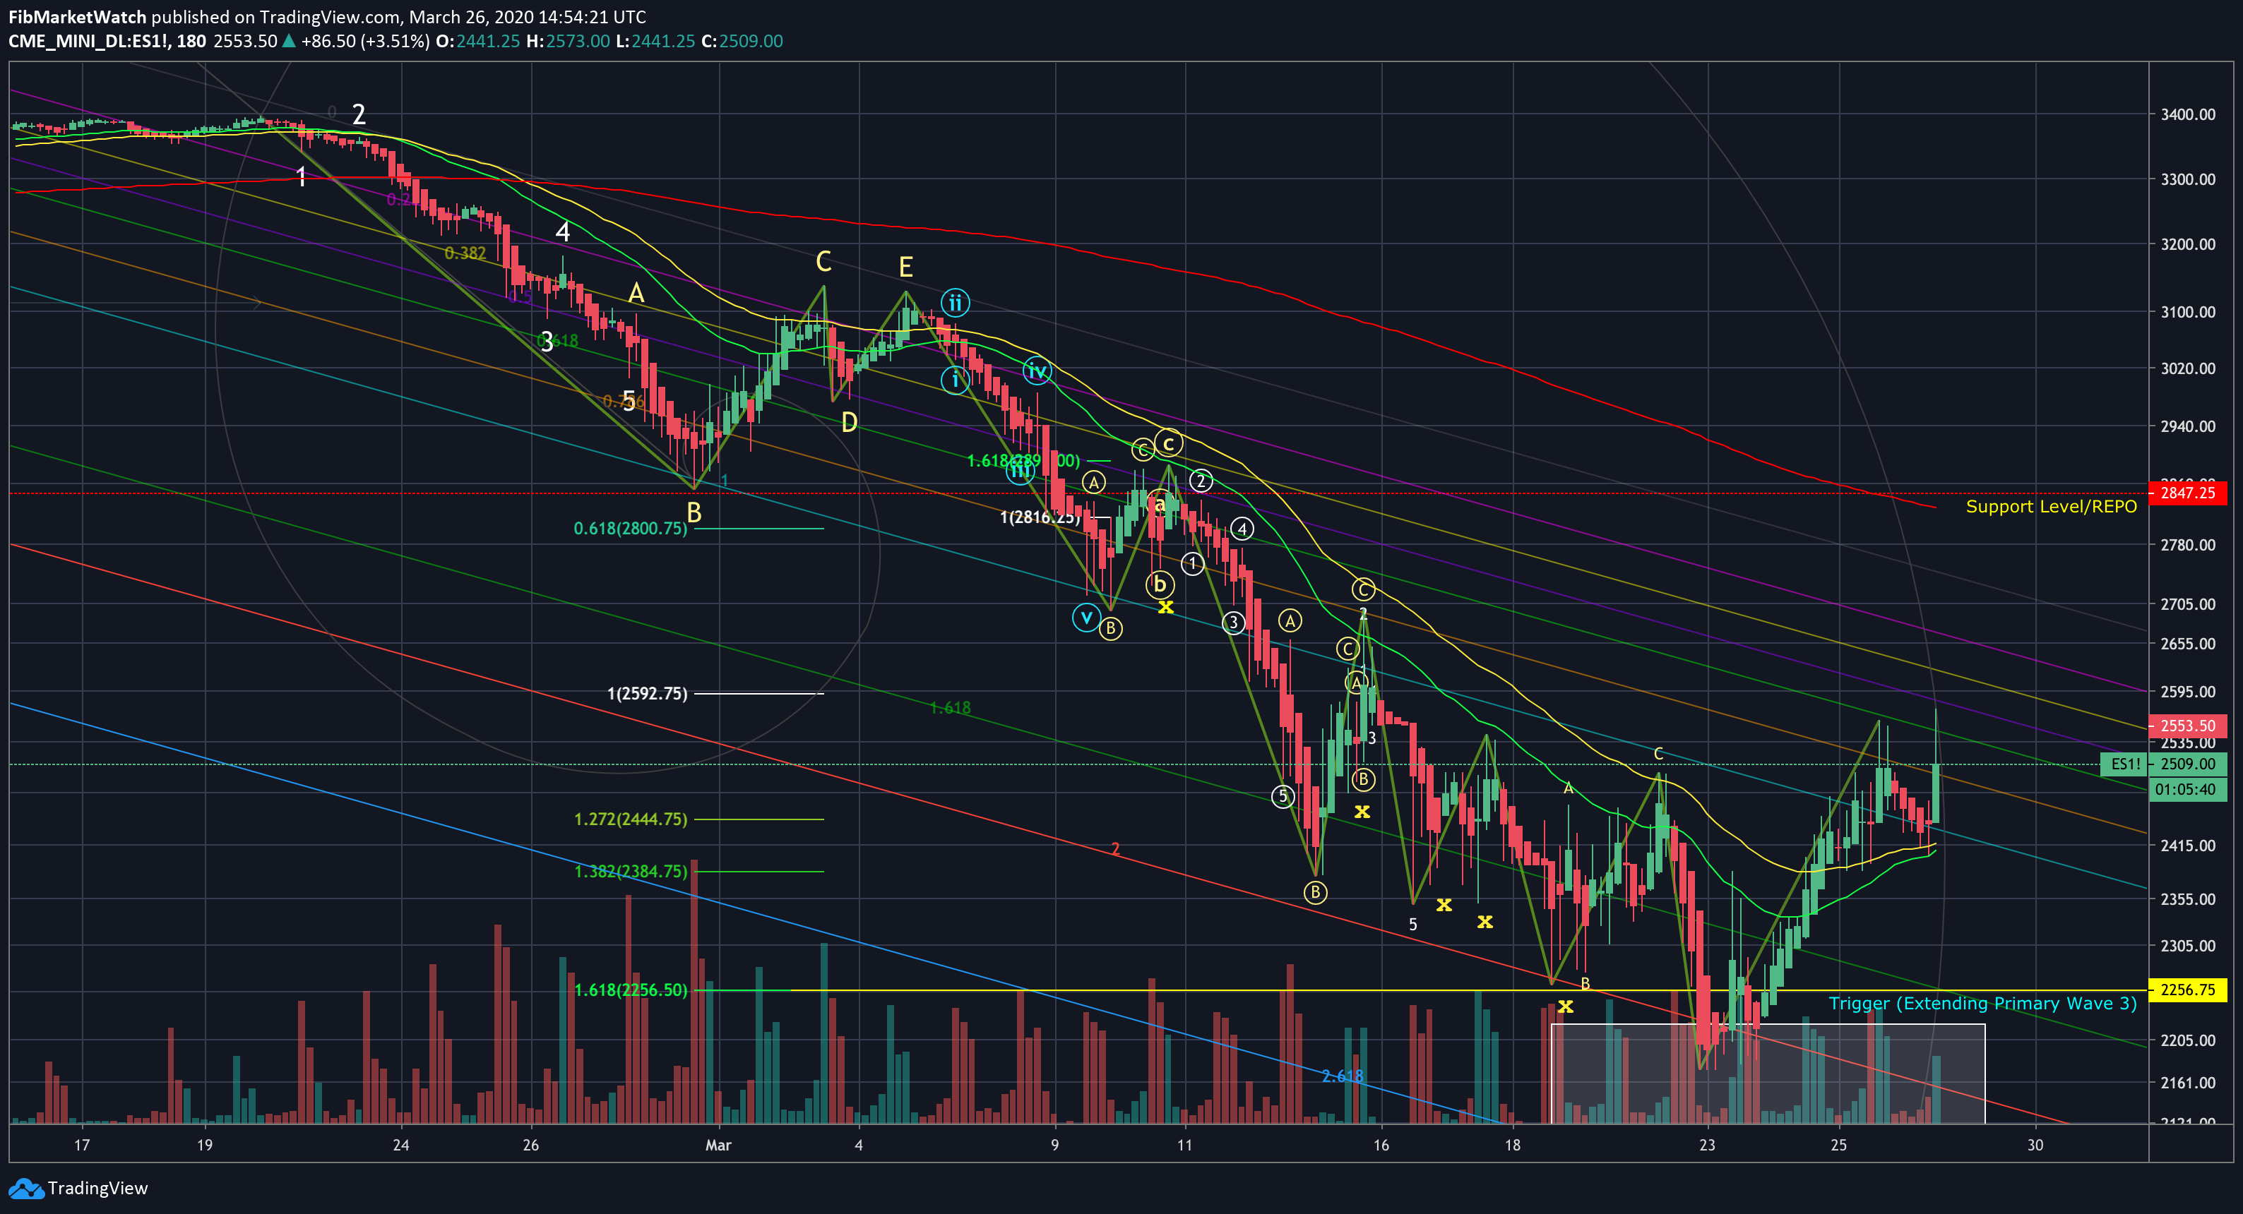Click the large yellow 'B' wave label
The width and height of the screenshot is (2243, 1214).
(x=694, y=513)
